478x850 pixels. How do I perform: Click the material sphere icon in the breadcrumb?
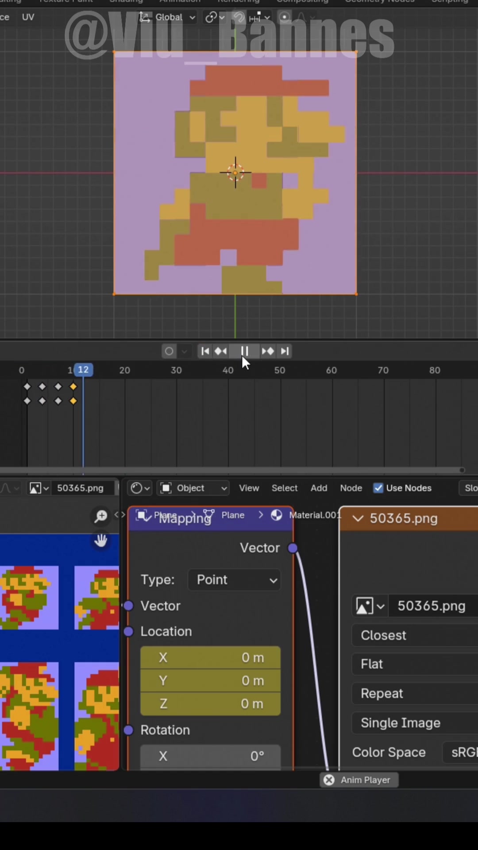coord(277,515)
